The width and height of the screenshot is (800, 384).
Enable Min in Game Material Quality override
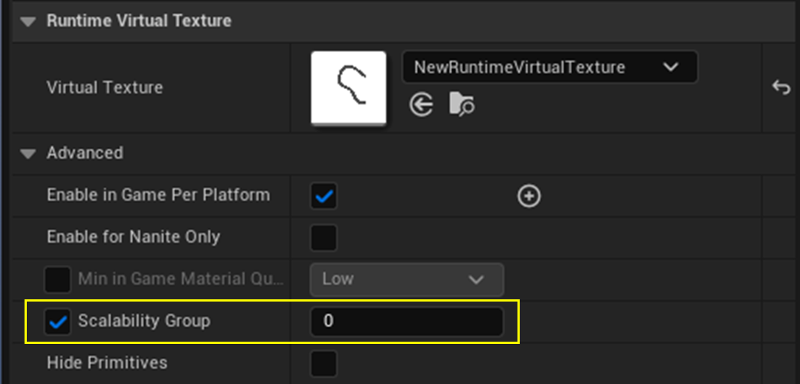57,280
